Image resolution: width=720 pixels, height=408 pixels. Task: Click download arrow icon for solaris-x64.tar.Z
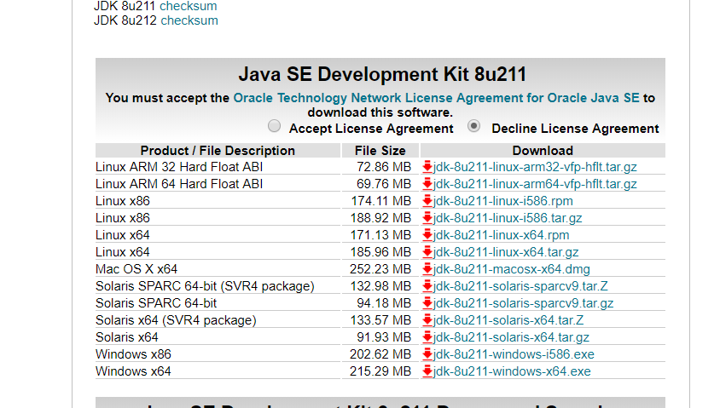(x=427, y=320)
